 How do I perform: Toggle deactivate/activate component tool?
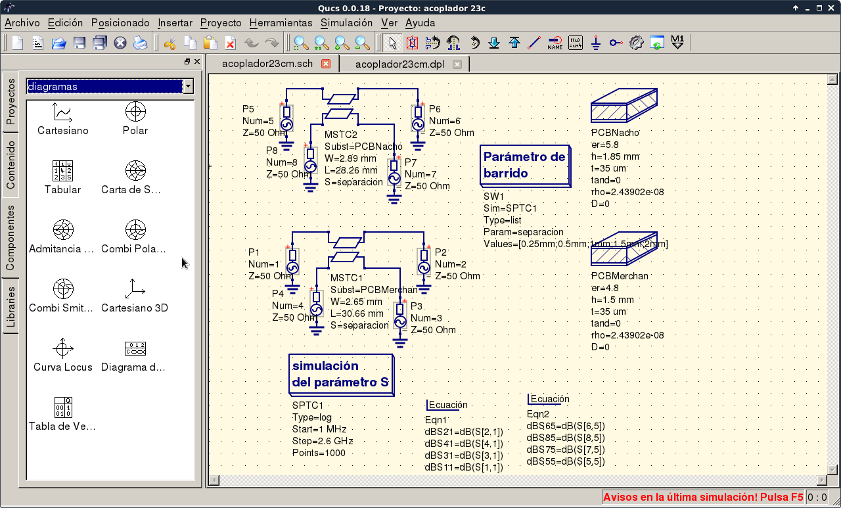[412, 43]
